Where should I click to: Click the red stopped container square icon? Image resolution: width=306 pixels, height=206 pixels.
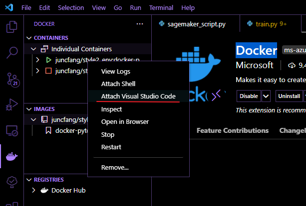tap(48, 71)
